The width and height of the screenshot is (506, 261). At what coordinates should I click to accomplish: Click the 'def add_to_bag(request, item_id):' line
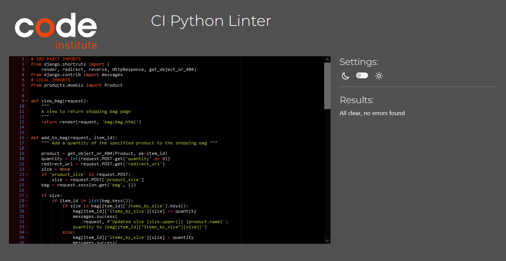coord(74,138)
